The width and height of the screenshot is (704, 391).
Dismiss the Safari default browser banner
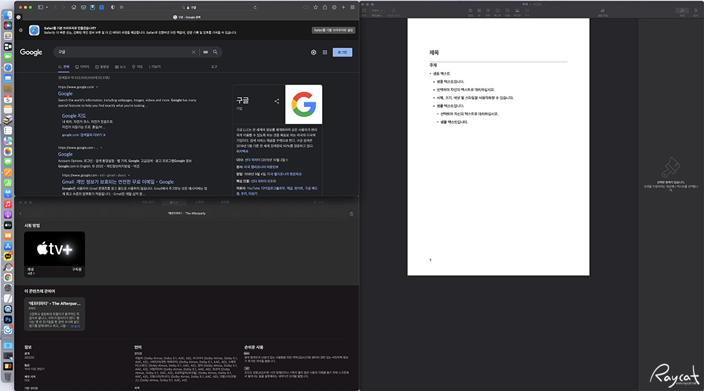(21, 30)
